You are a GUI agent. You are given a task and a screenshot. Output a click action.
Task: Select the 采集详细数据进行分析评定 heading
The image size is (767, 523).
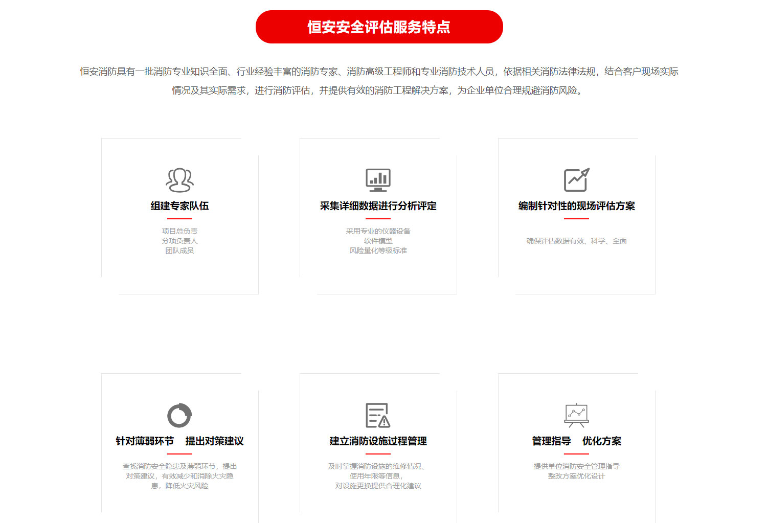(378, 206)
